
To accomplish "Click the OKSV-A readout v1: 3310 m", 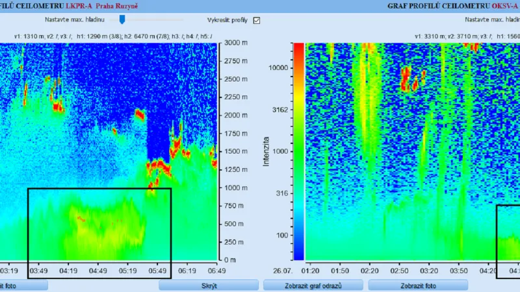I will (430, 36).
